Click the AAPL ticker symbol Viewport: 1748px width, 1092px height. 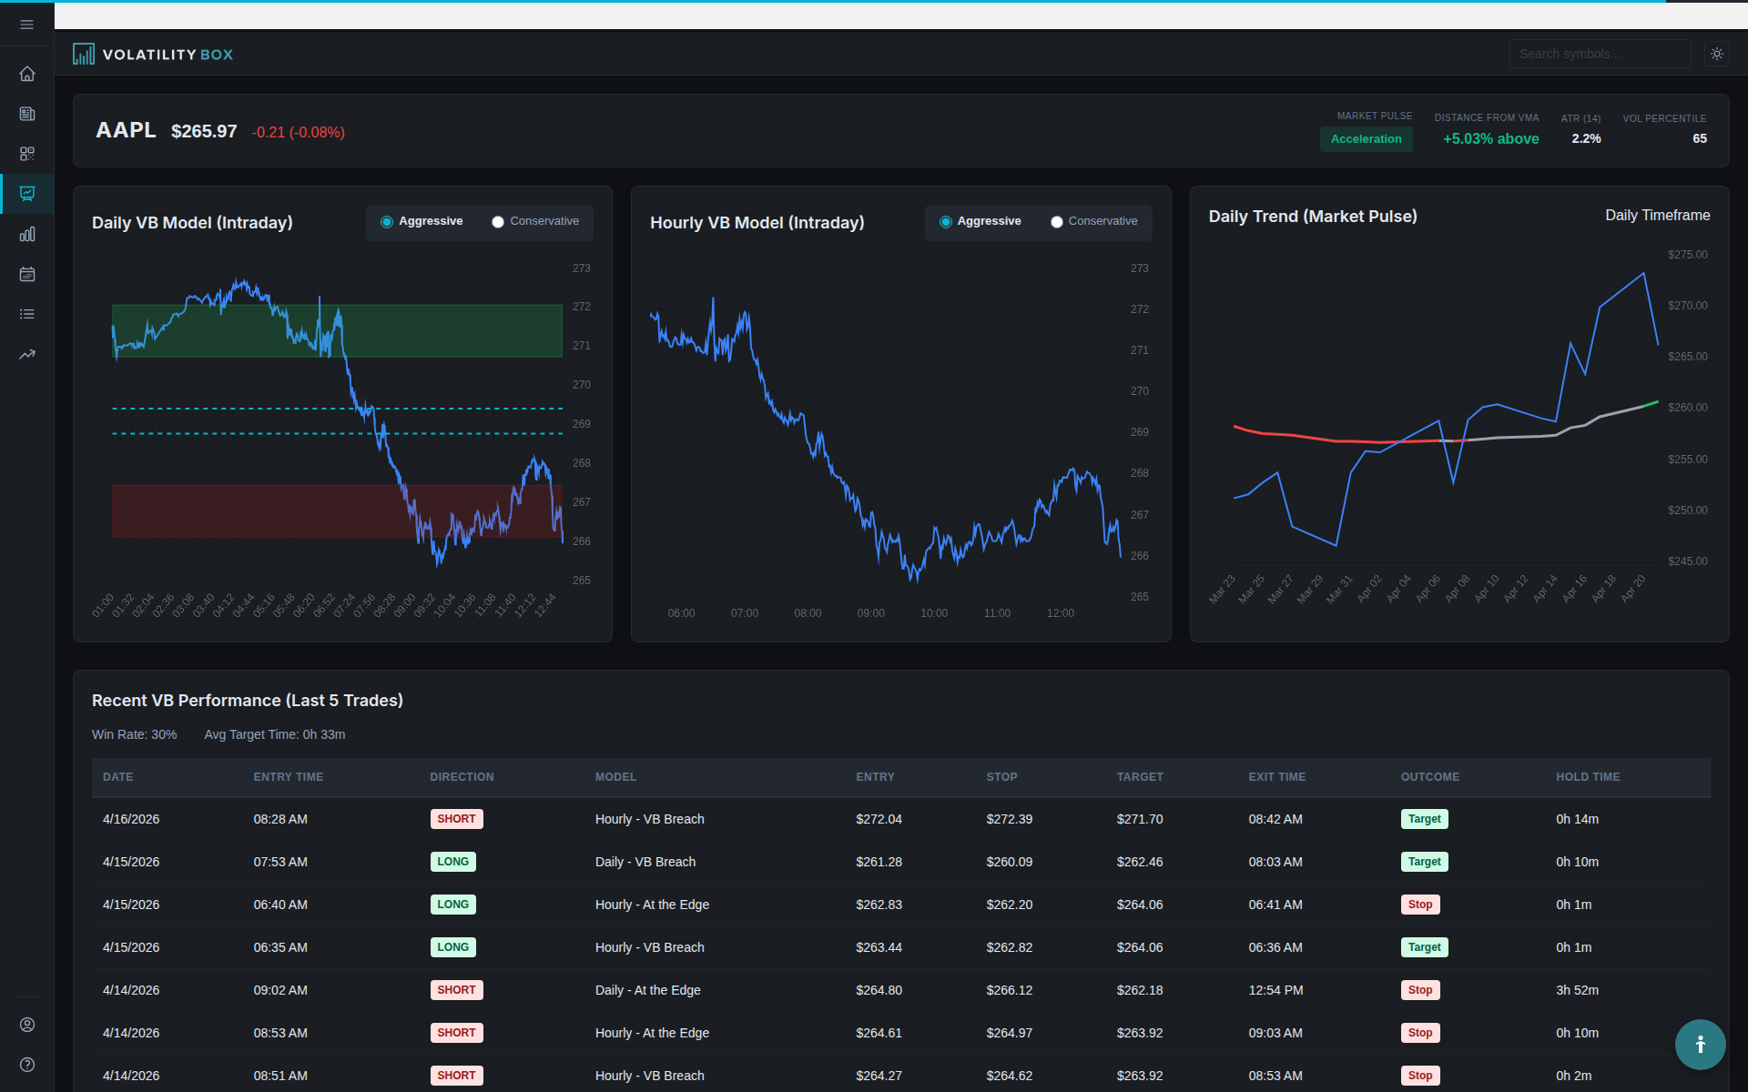[x=126, y=130]
